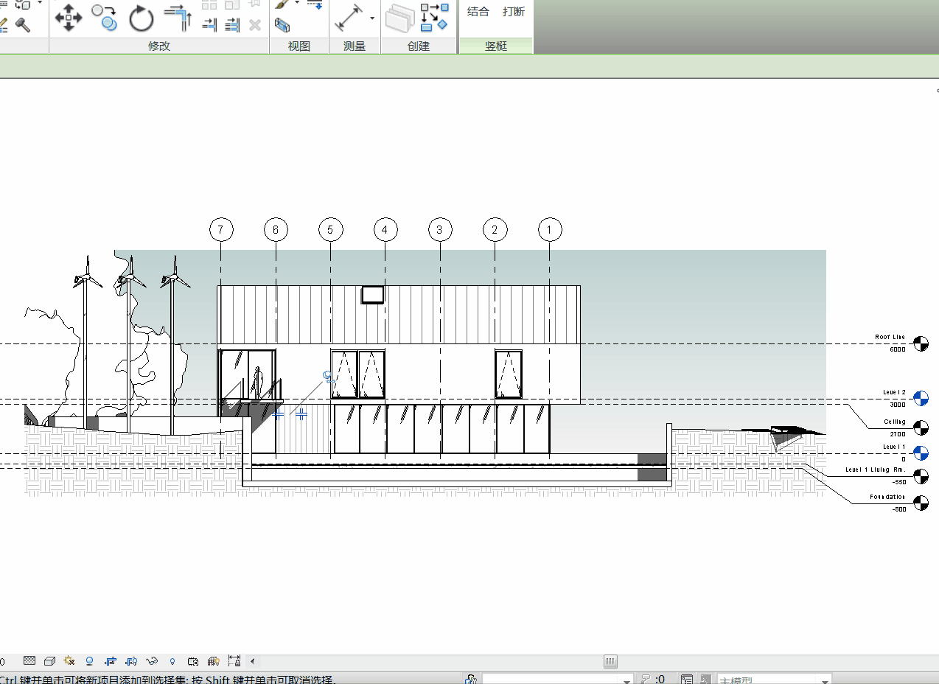Toggle Reveal Constraints icon
This screenshot has height=684, width=939.
234,661
